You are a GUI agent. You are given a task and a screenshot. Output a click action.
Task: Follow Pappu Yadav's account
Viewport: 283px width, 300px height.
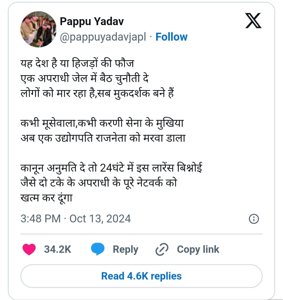click(171, 37)
